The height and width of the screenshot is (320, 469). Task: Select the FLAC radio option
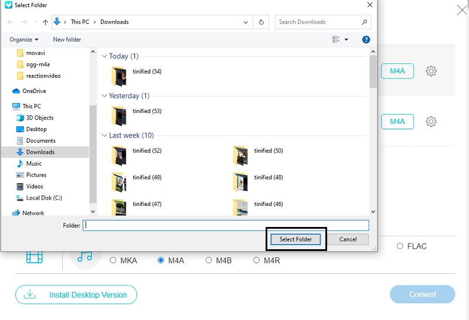pos(400,246)
